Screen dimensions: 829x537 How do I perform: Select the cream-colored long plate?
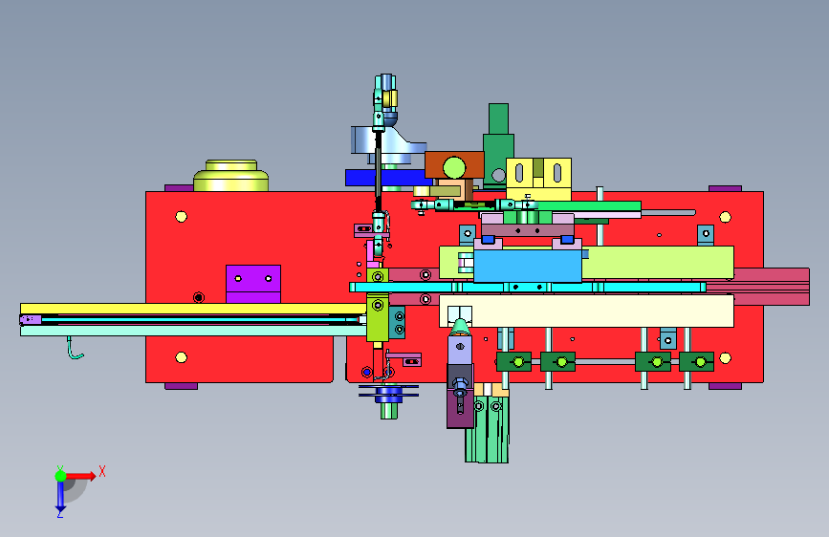[587, 311]
